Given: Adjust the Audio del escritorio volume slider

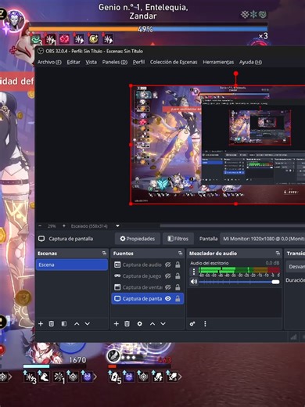Looking at the screenshot, I should (x=239, y=282).
